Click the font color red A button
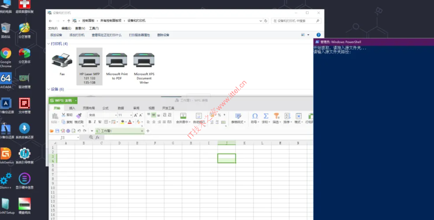 click(x=129, y=122)
